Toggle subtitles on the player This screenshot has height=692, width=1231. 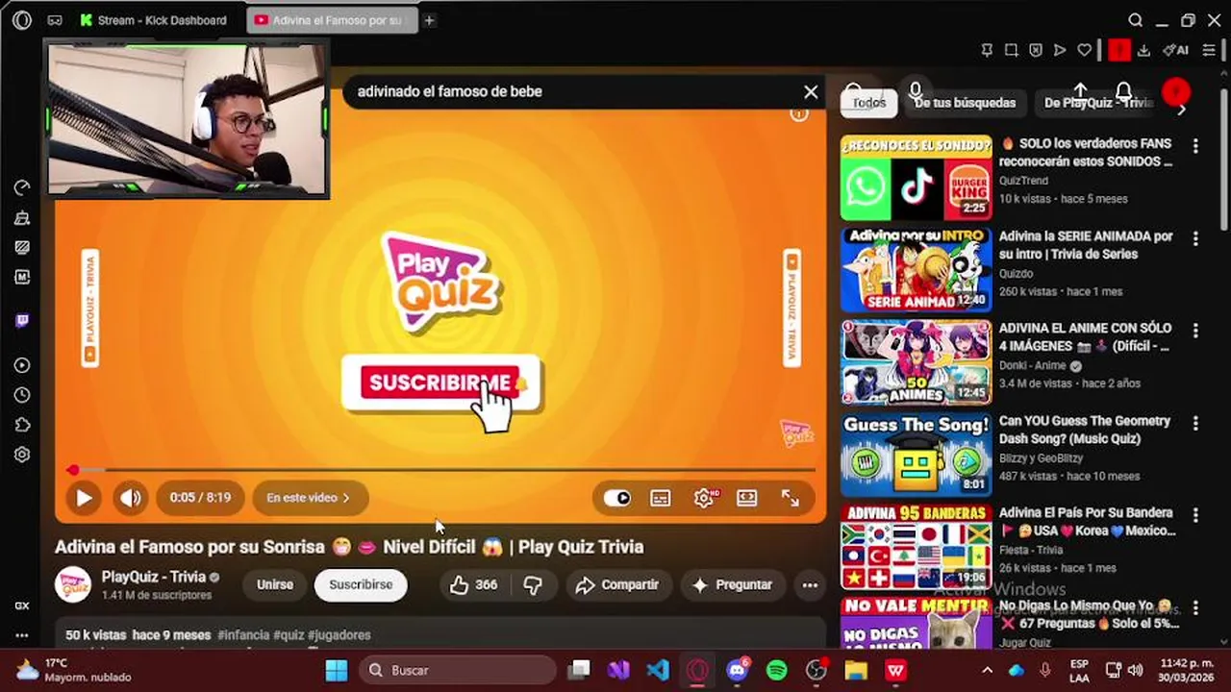pos(660,498)
